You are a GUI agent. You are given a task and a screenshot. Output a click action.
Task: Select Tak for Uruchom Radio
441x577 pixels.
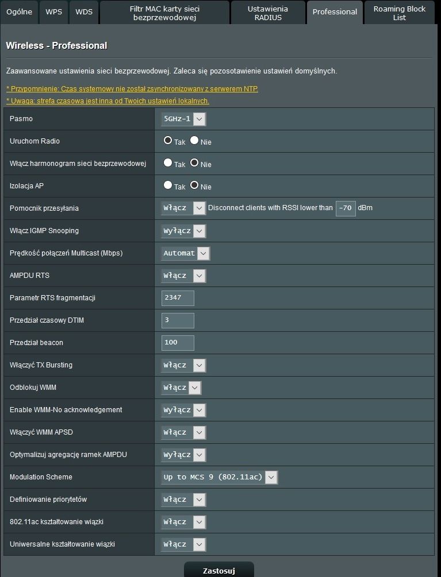(168, 140)
